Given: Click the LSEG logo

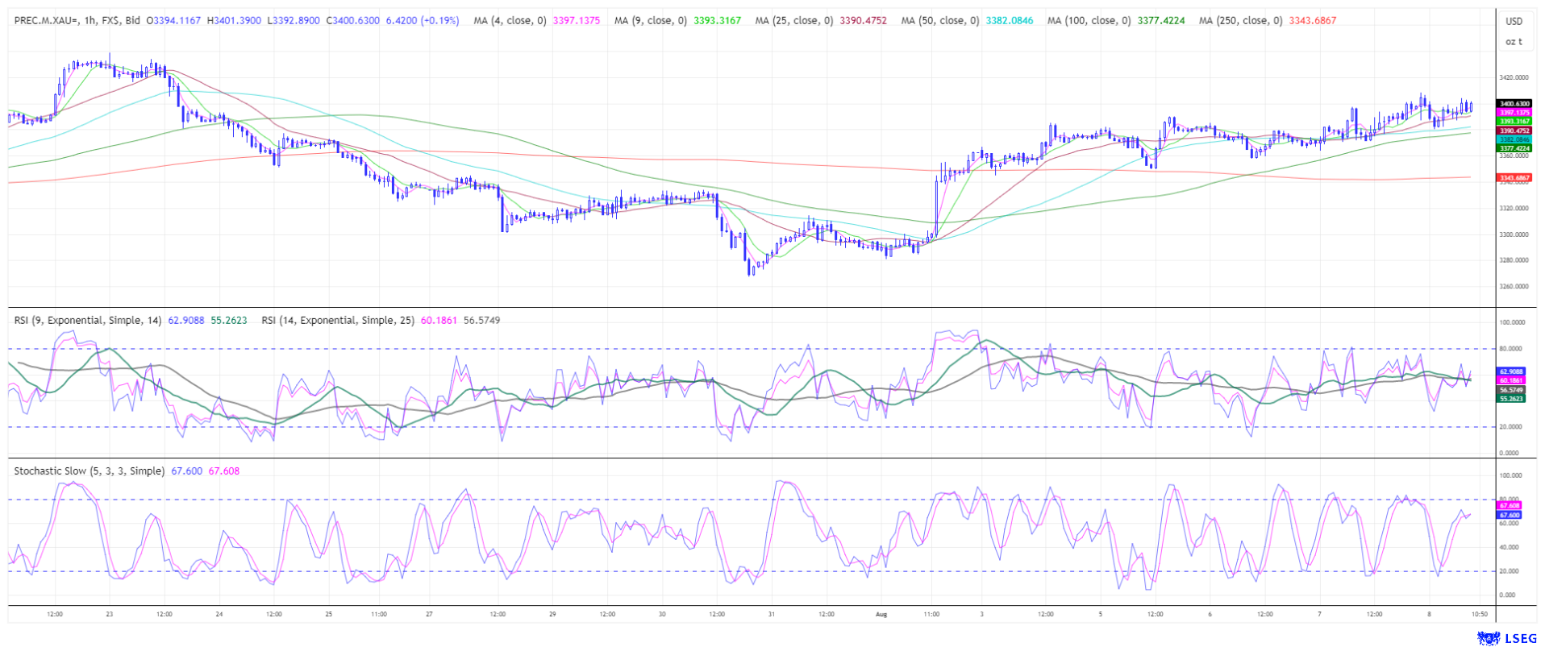Looking at the screenshot, I should [x=1508, y=638].
